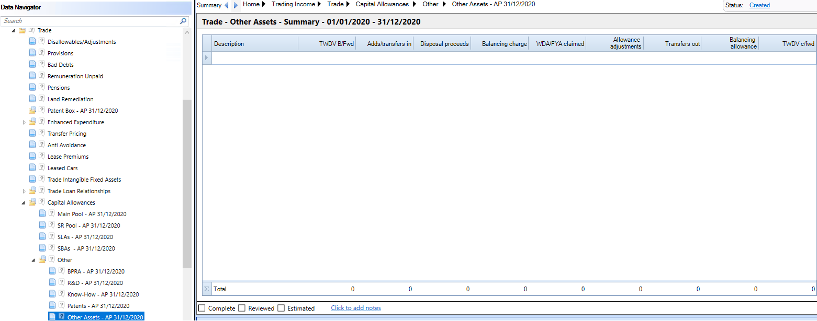Go to the Capital Allowances breadcrumb
The width and height of the screenshot is (817, 321).
point(382,4)
